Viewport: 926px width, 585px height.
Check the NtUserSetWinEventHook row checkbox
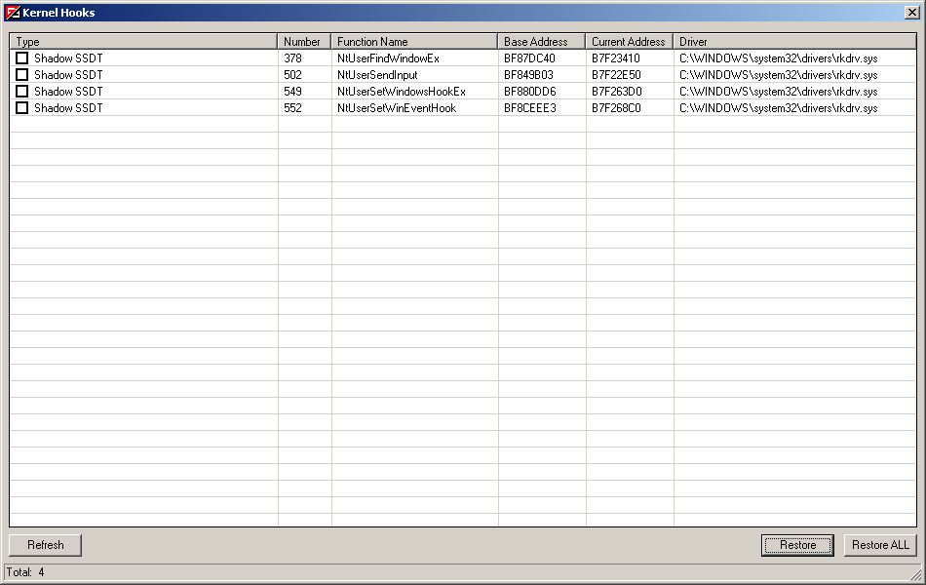[x=21, y=107]
